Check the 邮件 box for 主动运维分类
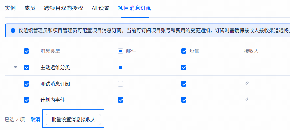 pyautogui.click(x=120, y=67)
